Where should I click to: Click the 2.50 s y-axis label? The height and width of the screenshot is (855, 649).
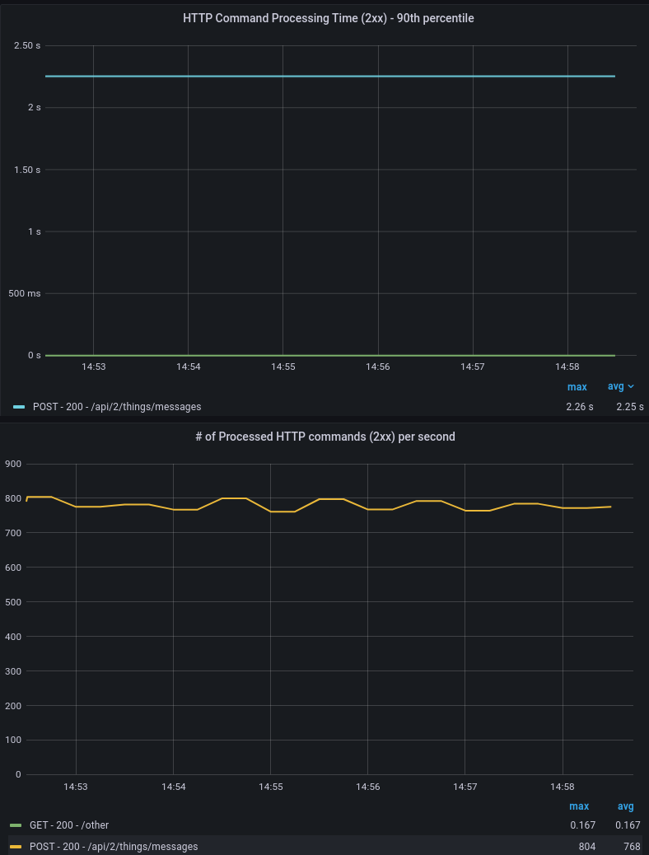point(27,45)
